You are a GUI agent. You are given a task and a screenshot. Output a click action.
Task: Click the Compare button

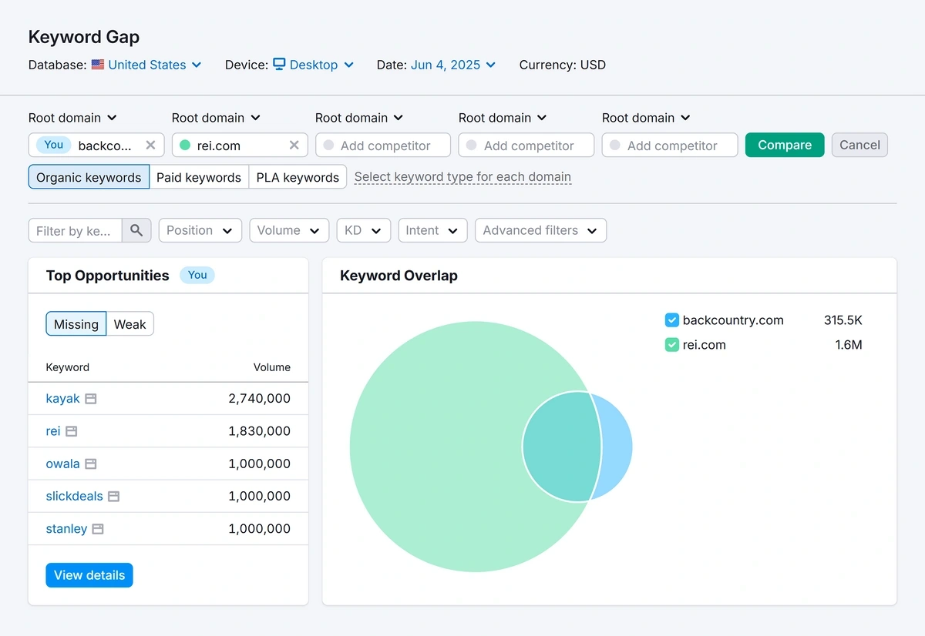click(x=785, y=145)
